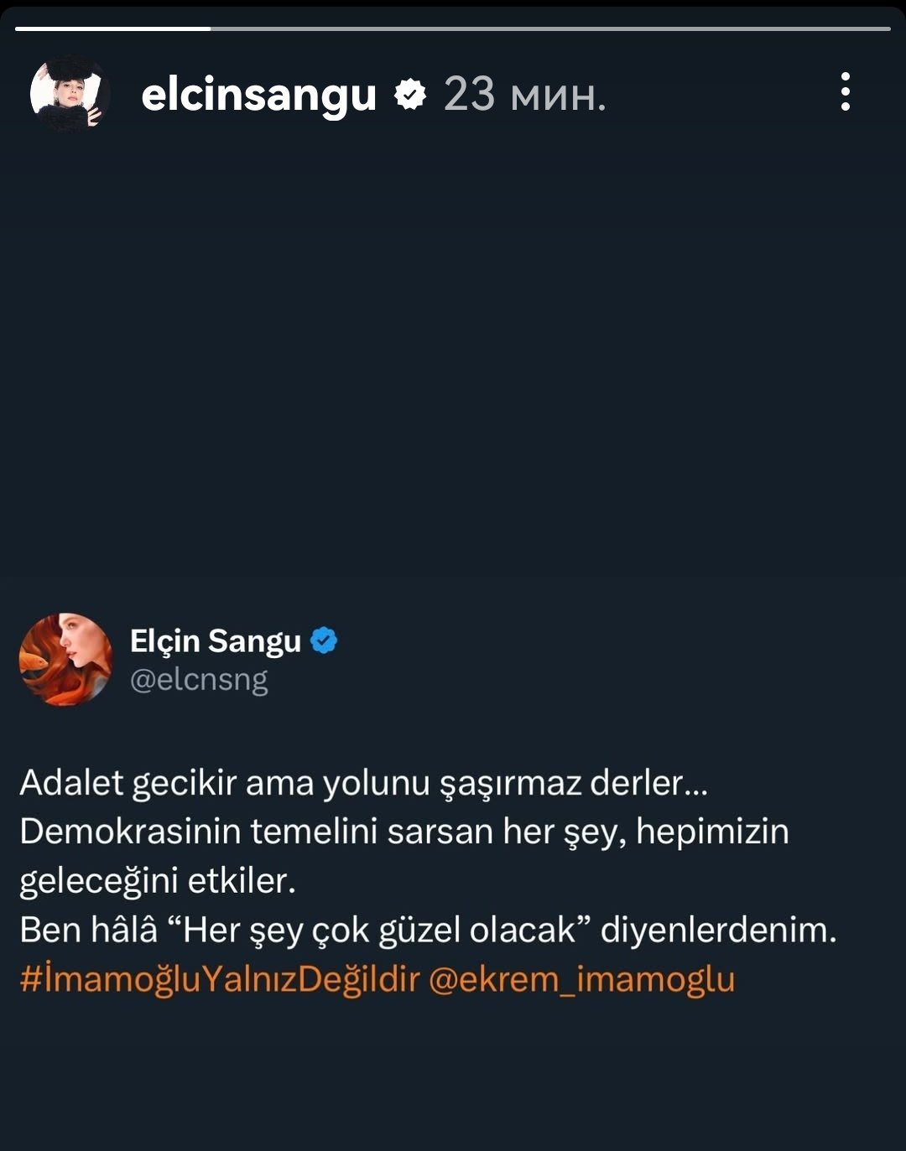Viewport: 906px width, 1151px height.
Task: Open the three-dot more options menu
Action: click(846, 91)
